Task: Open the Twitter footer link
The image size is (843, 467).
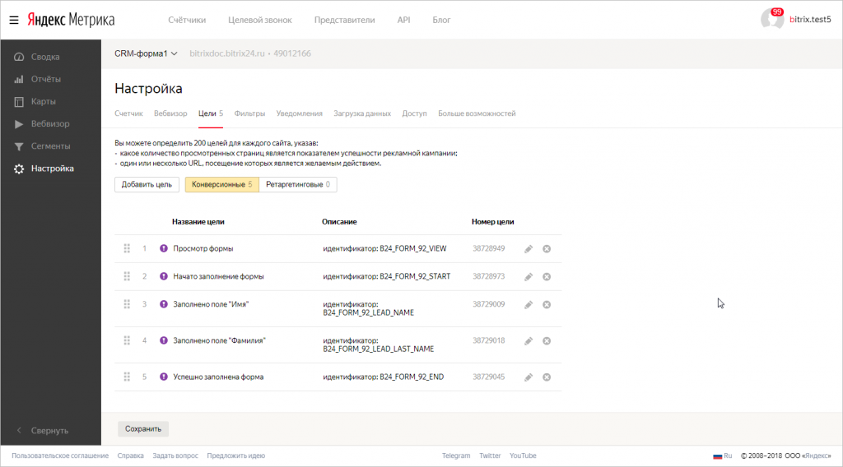Action: (490, 455)
